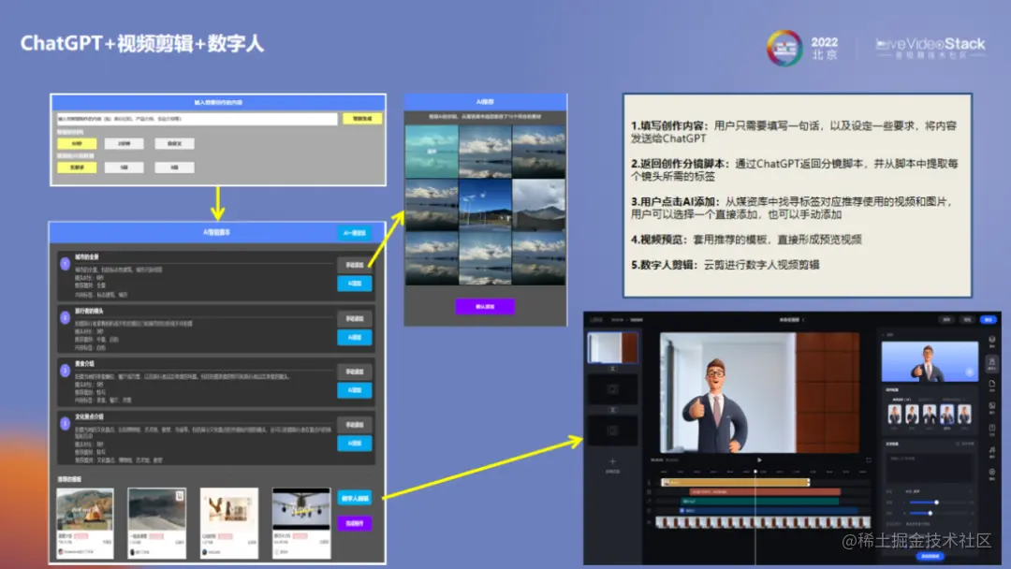Screen dimensions: 1011x569
Task: Click blue button at bottom of editor right panel
Action: [930, 556]
